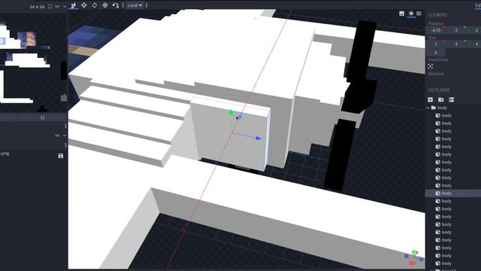Viewport: 481px width, 271px height.
Task: Select the highlighted body cube row
Action: pos(453,193)
